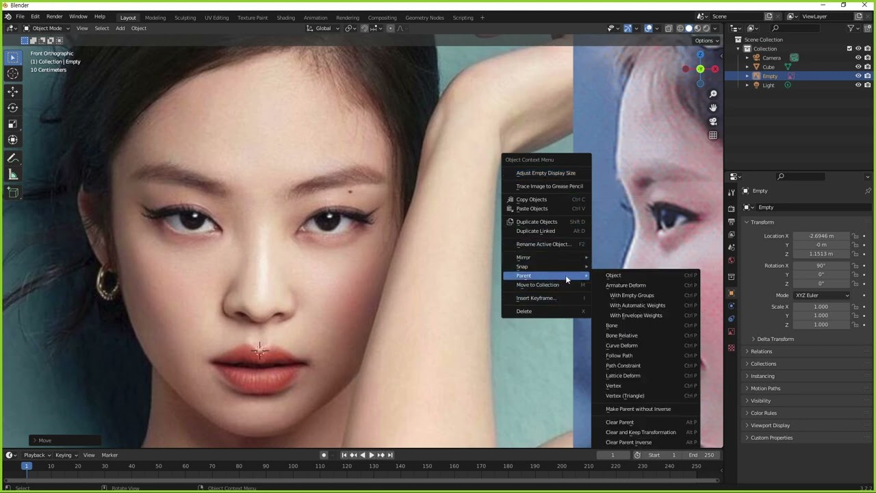This screenshot has width=876, height=493.
Task: Expand the Instancing panel
Action: click(762, 376)
